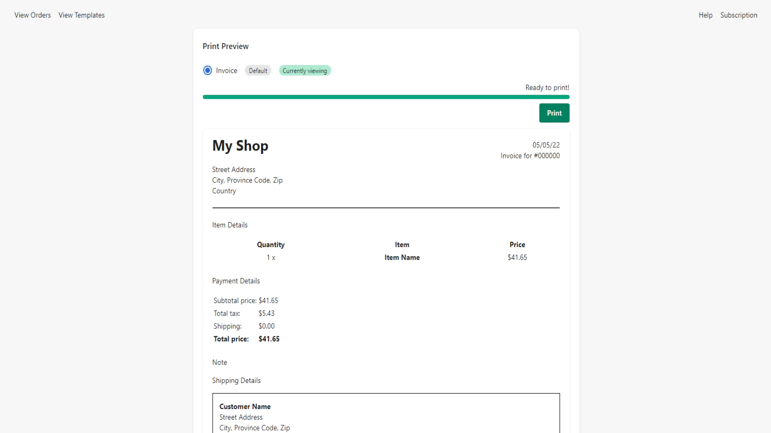This screenshot has height=433, width=771.
Task: Open the Subscription page
Action: (739, 15)
